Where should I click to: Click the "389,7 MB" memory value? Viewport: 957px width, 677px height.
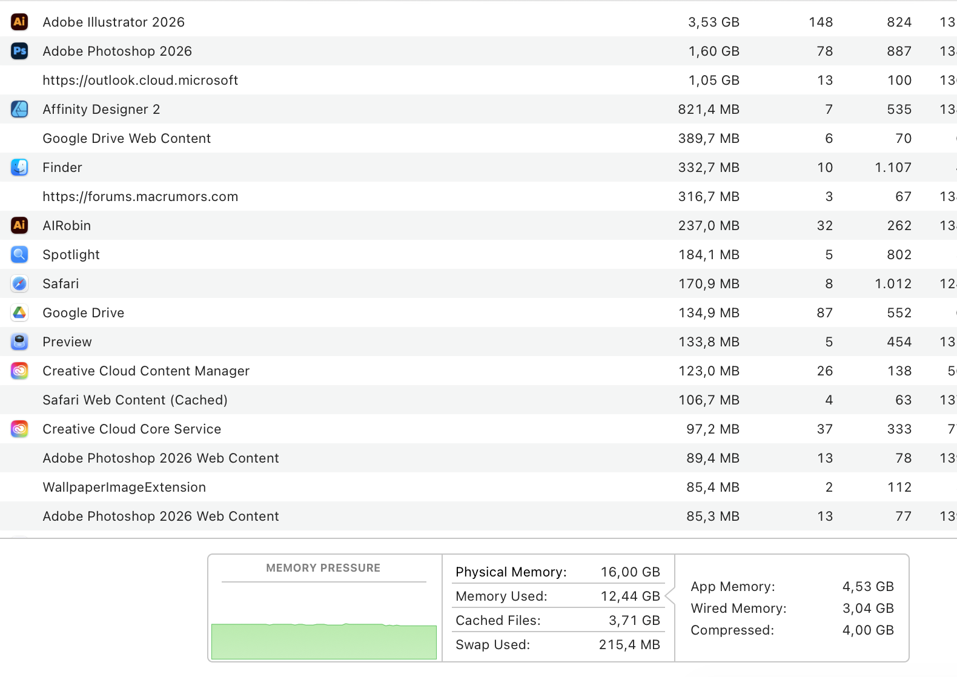pyautogui.click(x=709, y=138)
